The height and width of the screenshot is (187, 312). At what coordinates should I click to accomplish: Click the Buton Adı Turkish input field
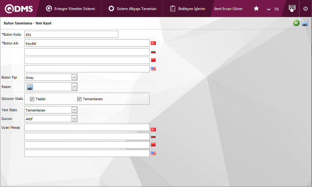[x=87, y=43]
